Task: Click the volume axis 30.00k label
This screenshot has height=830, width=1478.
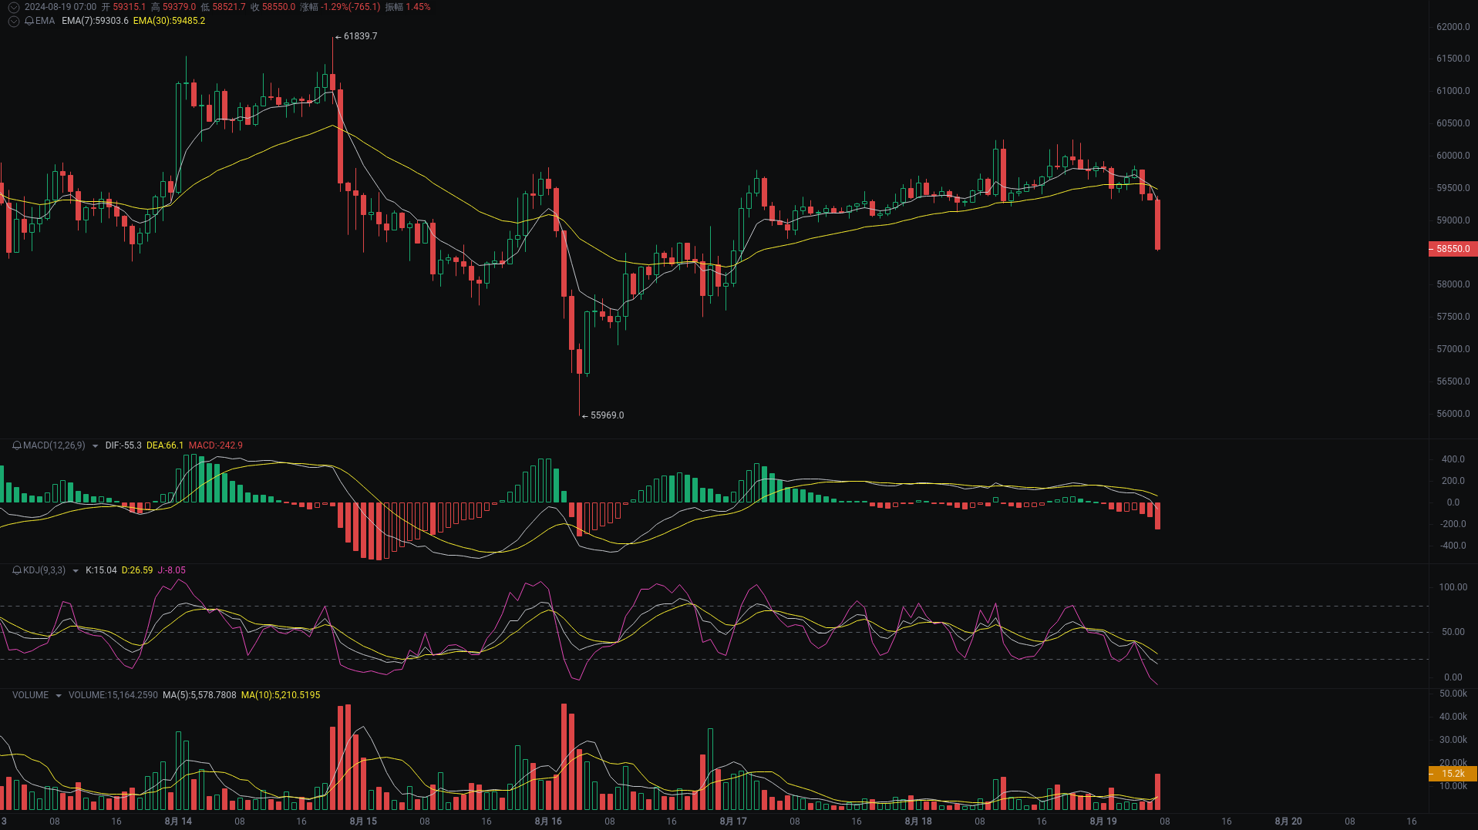Action: 1453,740
